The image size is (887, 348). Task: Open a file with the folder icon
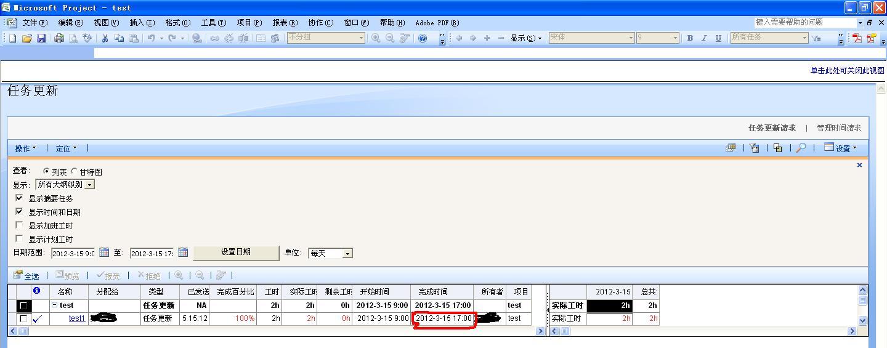[26, 38]
